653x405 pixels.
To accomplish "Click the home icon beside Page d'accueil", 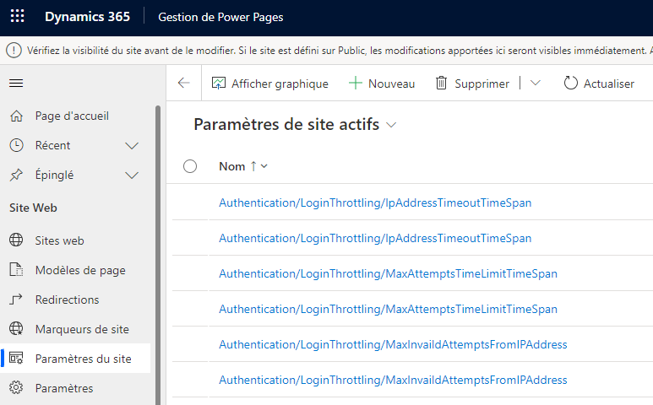I will click(16, 116).
